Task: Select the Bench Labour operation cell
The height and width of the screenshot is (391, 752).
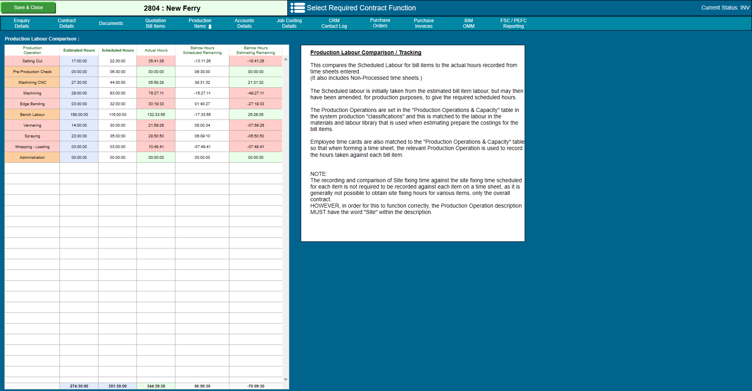Action: click(x=32, y=115)
